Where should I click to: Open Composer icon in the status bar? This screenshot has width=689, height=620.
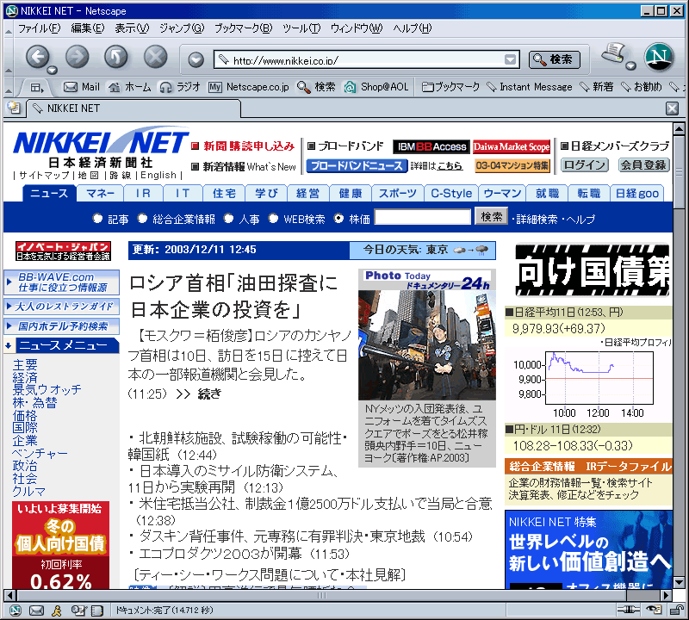(78, 610)
